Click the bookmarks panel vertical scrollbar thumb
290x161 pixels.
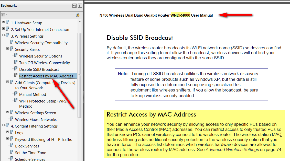[x=80, y=75]
